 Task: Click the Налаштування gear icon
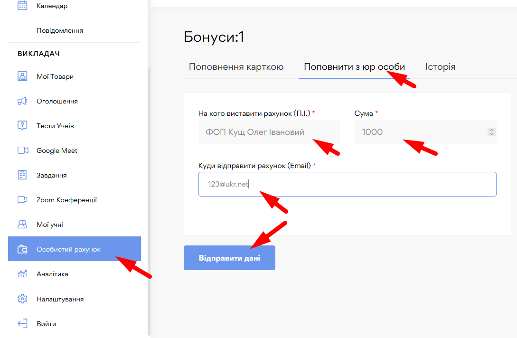point(22,299)
